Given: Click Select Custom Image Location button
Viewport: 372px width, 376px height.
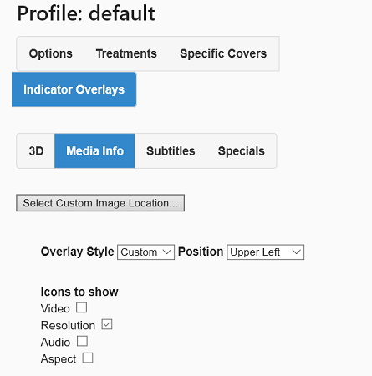Looking at the screenshot, I should 100,203.
